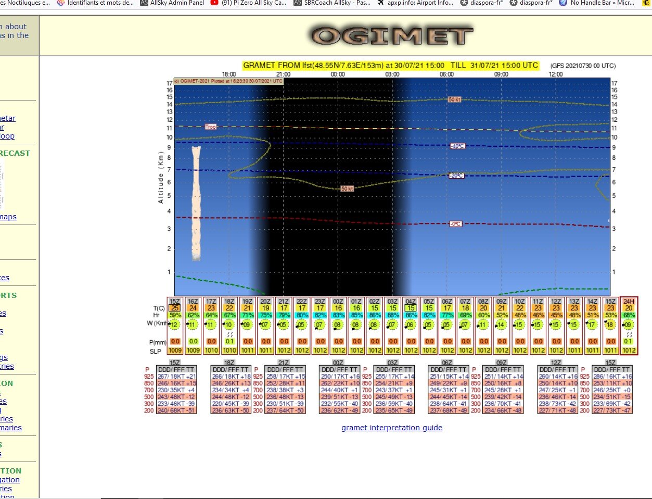Click the -20ºC isotherm label
This screenshot has width=652, height=499.
456,176
